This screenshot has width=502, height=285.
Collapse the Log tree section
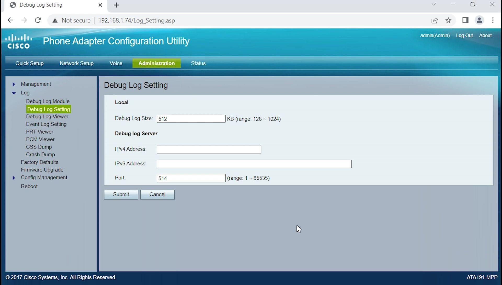pos(14,93)
